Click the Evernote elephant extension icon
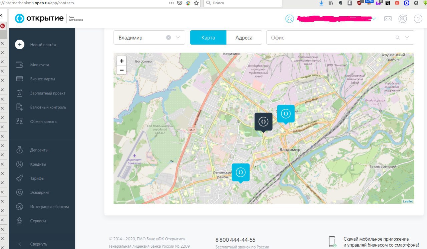This screenshot has height=249, width=427. 341,3
